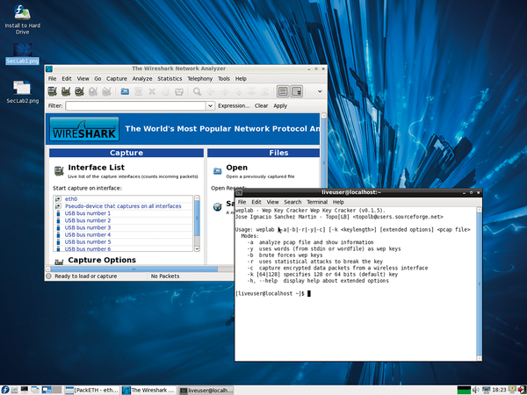Open the Terminal menu in terminal window
The image size is (527, 395).
tap(317, 202)
